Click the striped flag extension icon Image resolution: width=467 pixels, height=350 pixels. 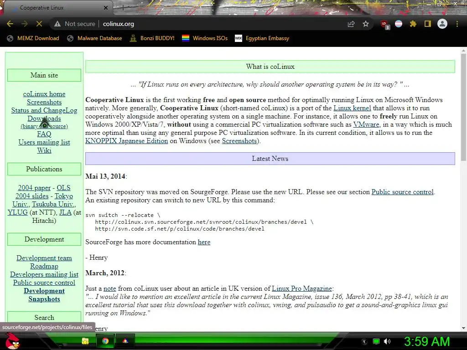pos(399,24)
